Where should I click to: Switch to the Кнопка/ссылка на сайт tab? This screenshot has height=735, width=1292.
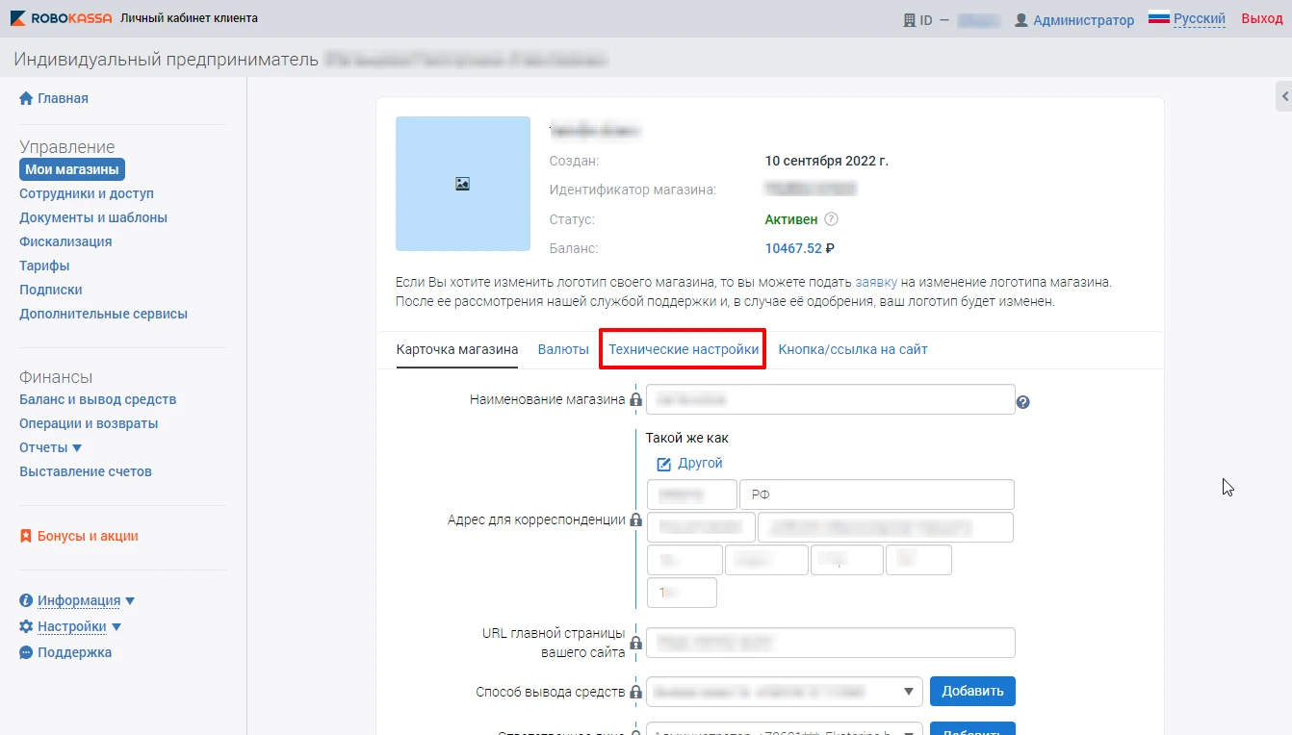tap(853, 349)
